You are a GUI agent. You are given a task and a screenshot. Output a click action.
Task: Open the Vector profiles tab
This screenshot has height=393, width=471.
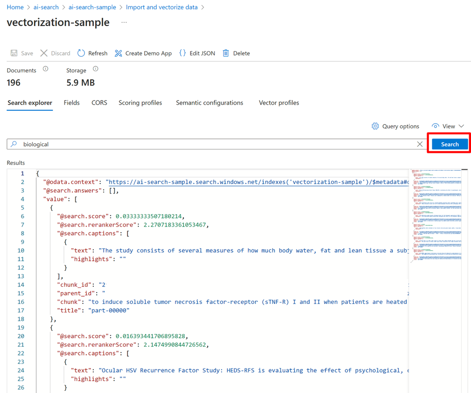279,103
